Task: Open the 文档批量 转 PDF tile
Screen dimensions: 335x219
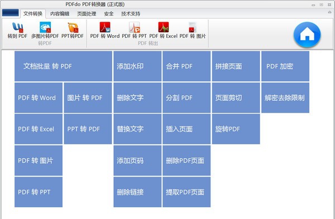Action: tap(63, 66)
